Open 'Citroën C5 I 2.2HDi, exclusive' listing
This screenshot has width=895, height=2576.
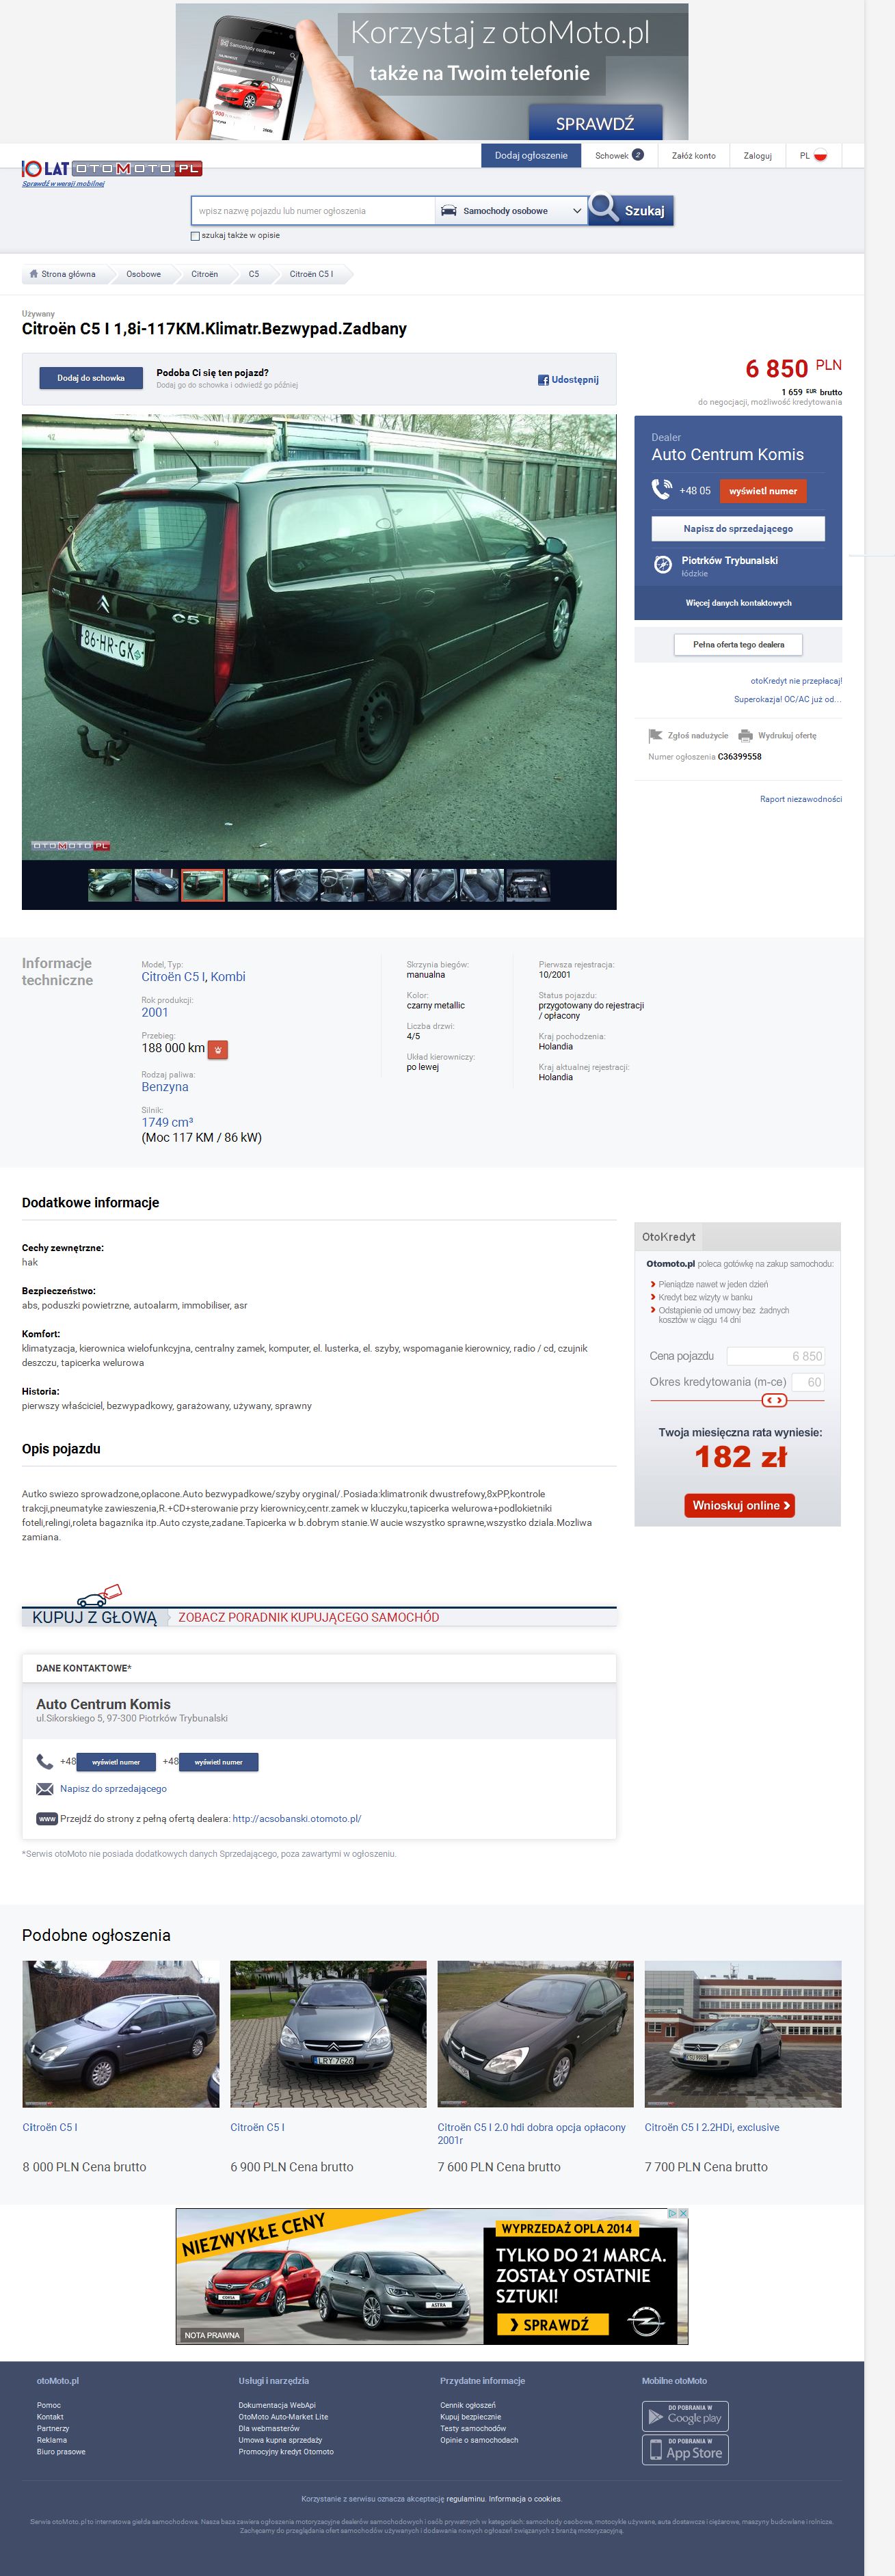pyautogui.click(x=712, y=2128)
